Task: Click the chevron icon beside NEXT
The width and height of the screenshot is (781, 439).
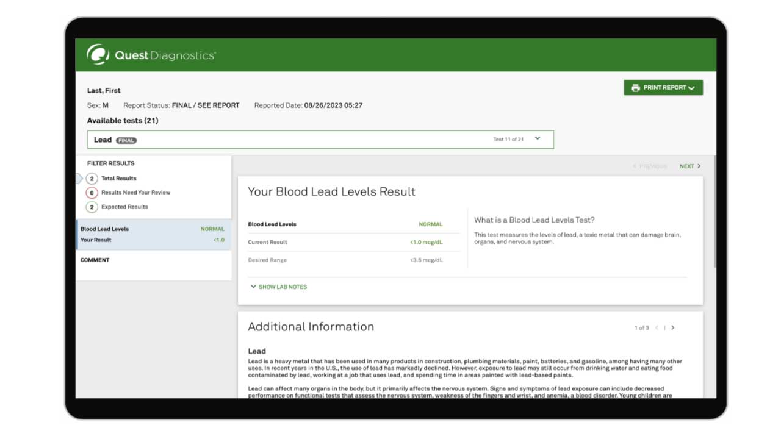Action: point(699,166)
